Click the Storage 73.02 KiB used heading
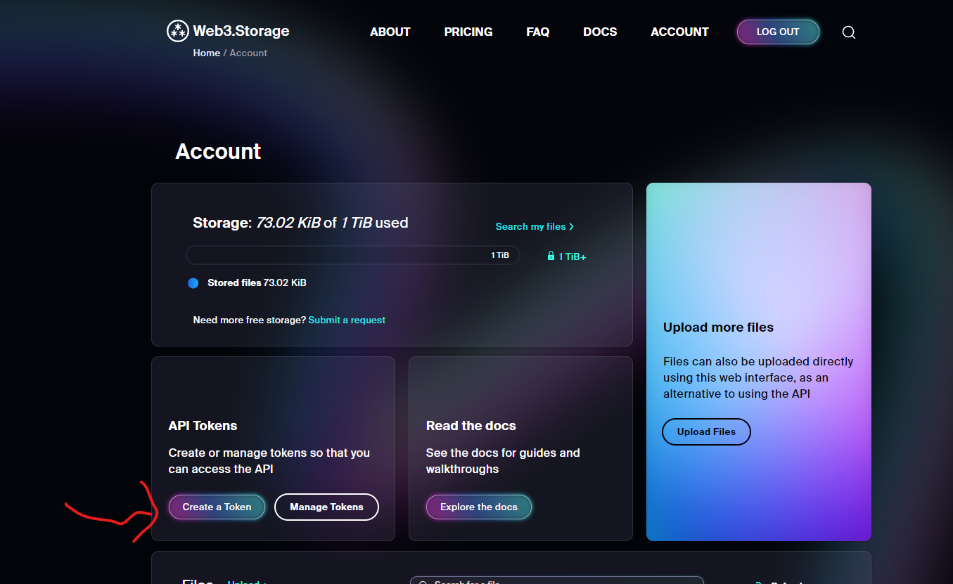The height and width of the screenshot is (584, 953). tap(300, 223)
